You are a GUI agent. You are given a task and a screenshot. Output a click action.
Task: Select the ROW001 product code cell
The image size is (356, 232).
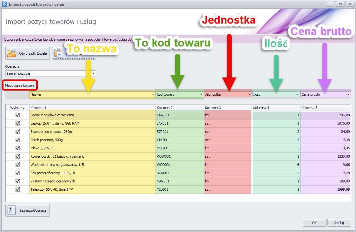pos(180,156)
